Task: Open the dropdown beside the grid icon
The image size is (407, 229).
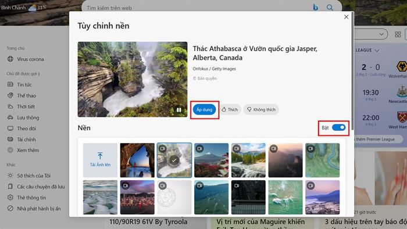Action: coord(381,34)
